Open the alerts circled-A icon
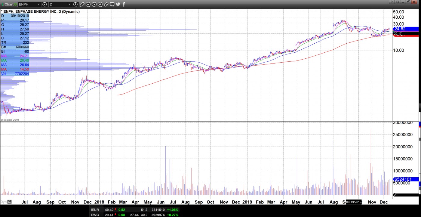421x217 pixels. [x=100, y=4]
